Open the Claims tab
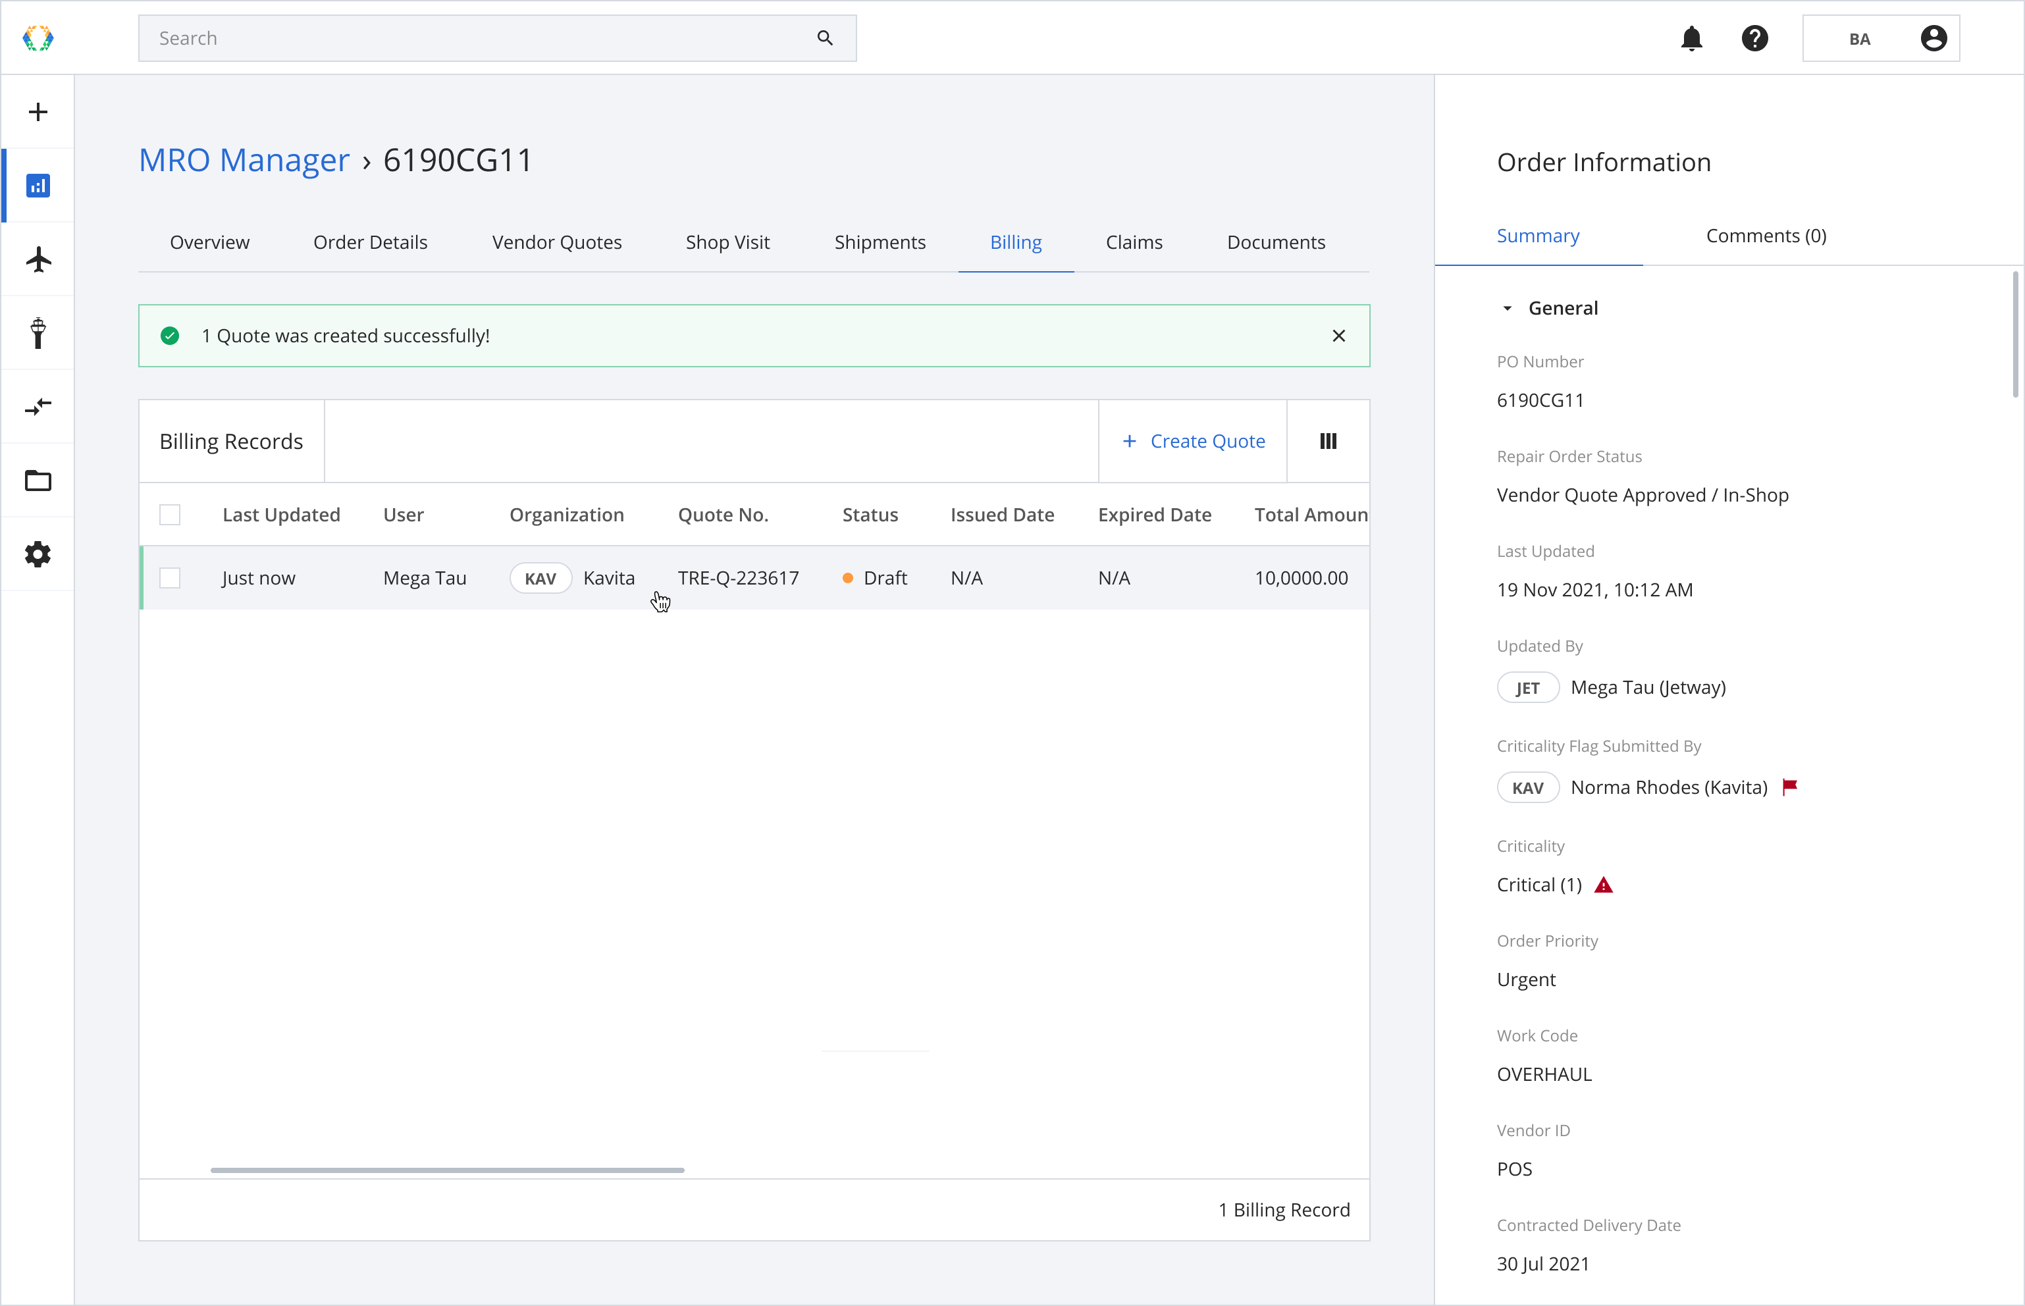The width and height of the screenshot is (2025, 1306). coord(1134,242)
